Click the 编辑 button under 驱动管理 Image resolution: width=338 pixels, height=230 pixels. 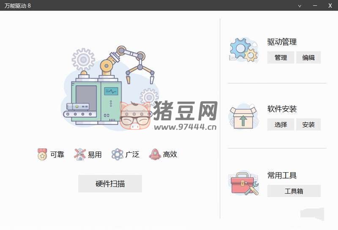308,57
